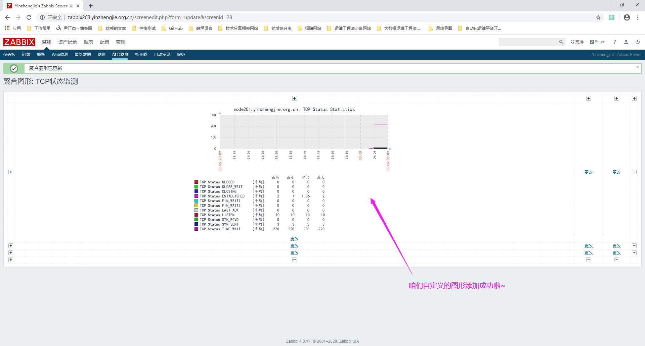This screenshot has height=346, width=645.
Task: Open the 资产记录 top menu
Action: tap(68, 42)
